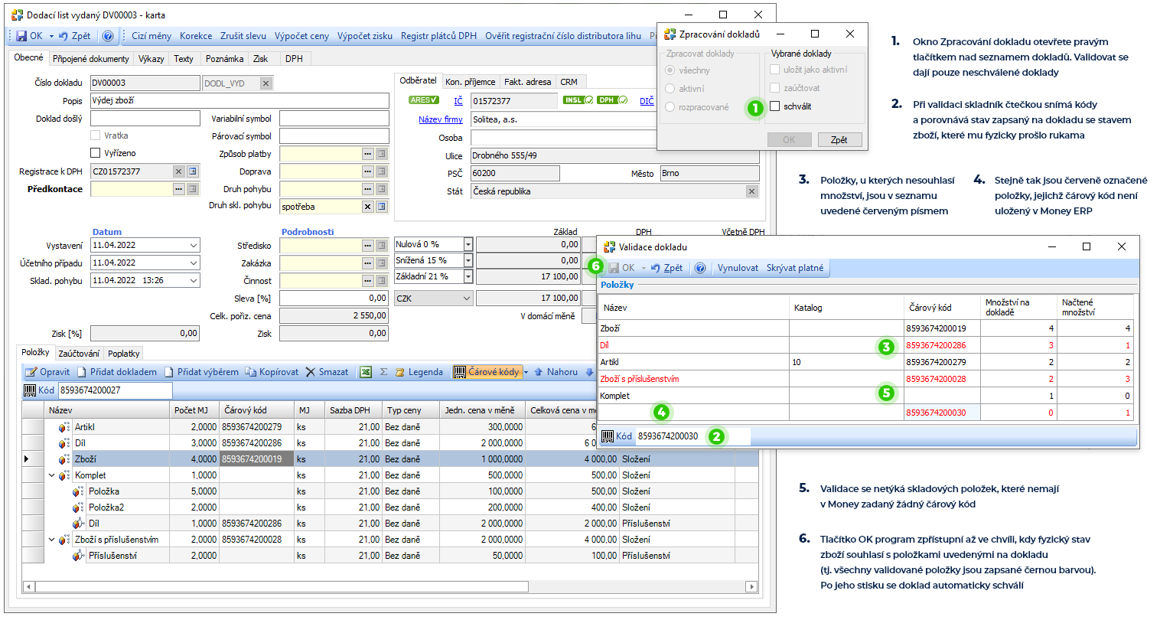This screenshot has width=1160, height=620.
Task: Click the ARES verification badge
Action: tap(423, 100)
